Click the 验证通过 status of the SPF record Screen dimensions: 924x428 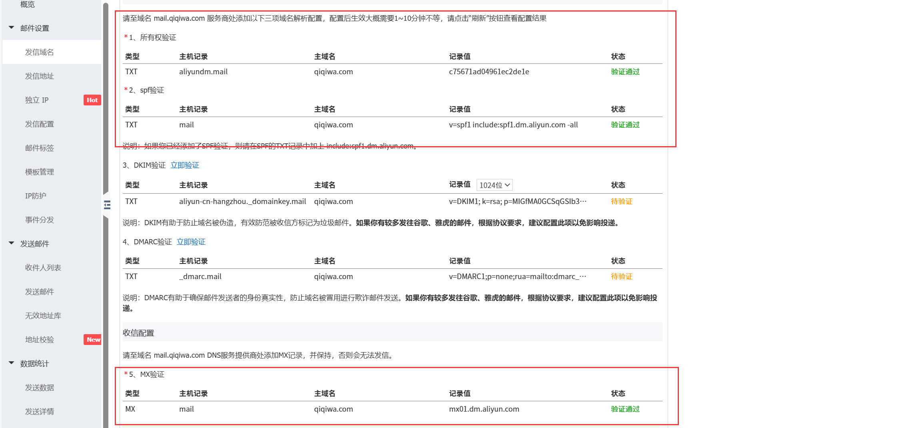[x=625, y=125]
